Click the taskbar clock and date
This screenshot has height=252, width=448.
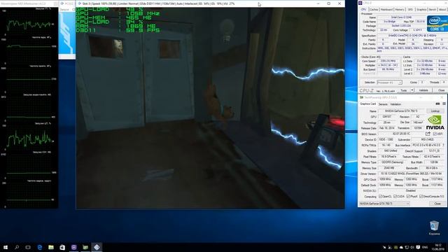(x=438, y=247)
